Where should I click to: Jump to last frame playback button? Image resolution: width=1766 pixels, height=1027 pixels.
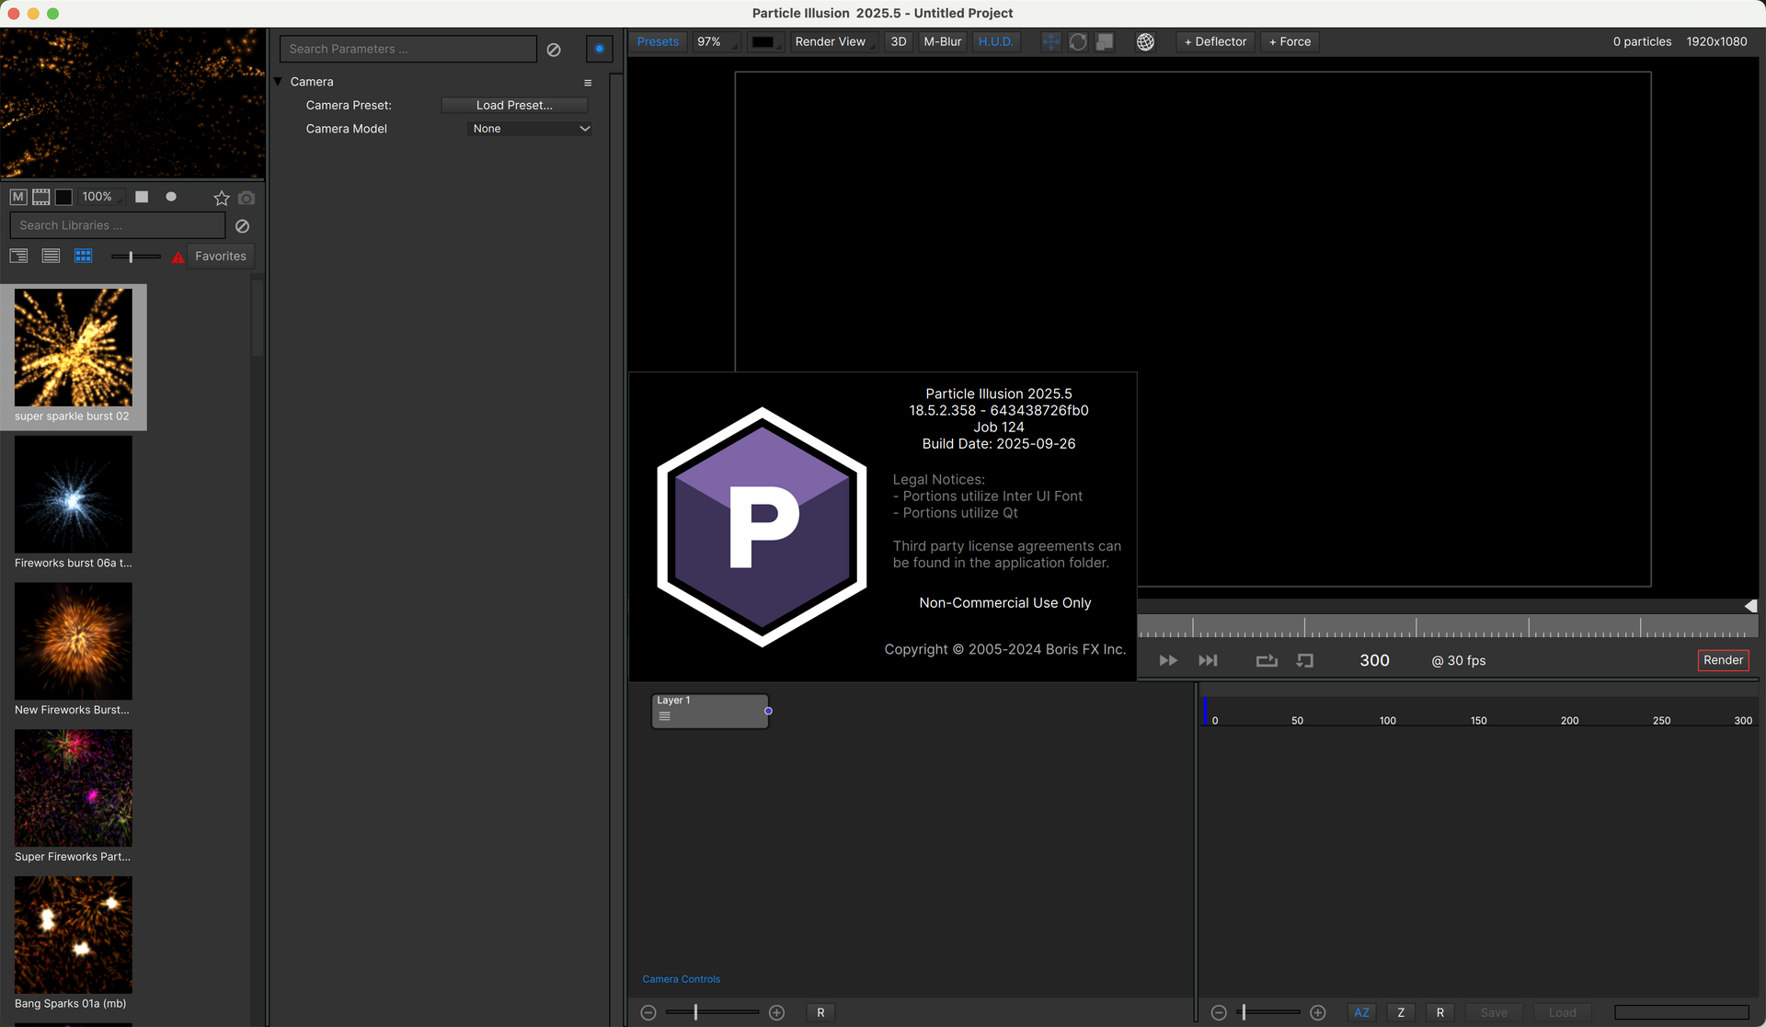click(x=1208, y=661)
